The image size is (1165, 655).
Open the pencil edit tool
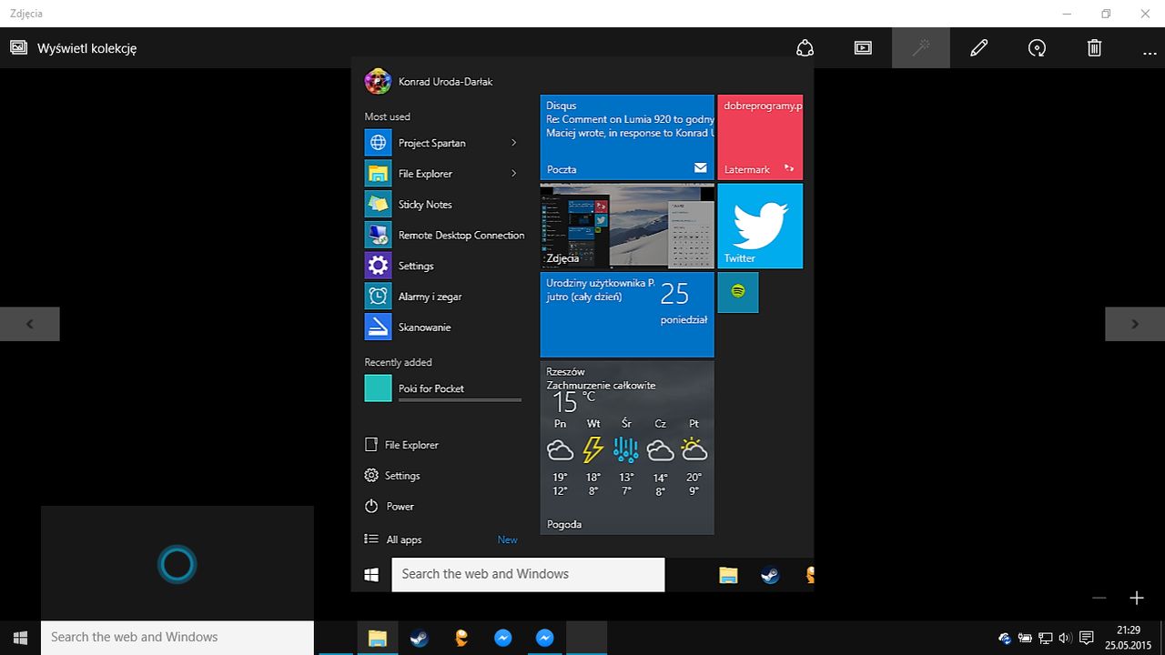978,48
